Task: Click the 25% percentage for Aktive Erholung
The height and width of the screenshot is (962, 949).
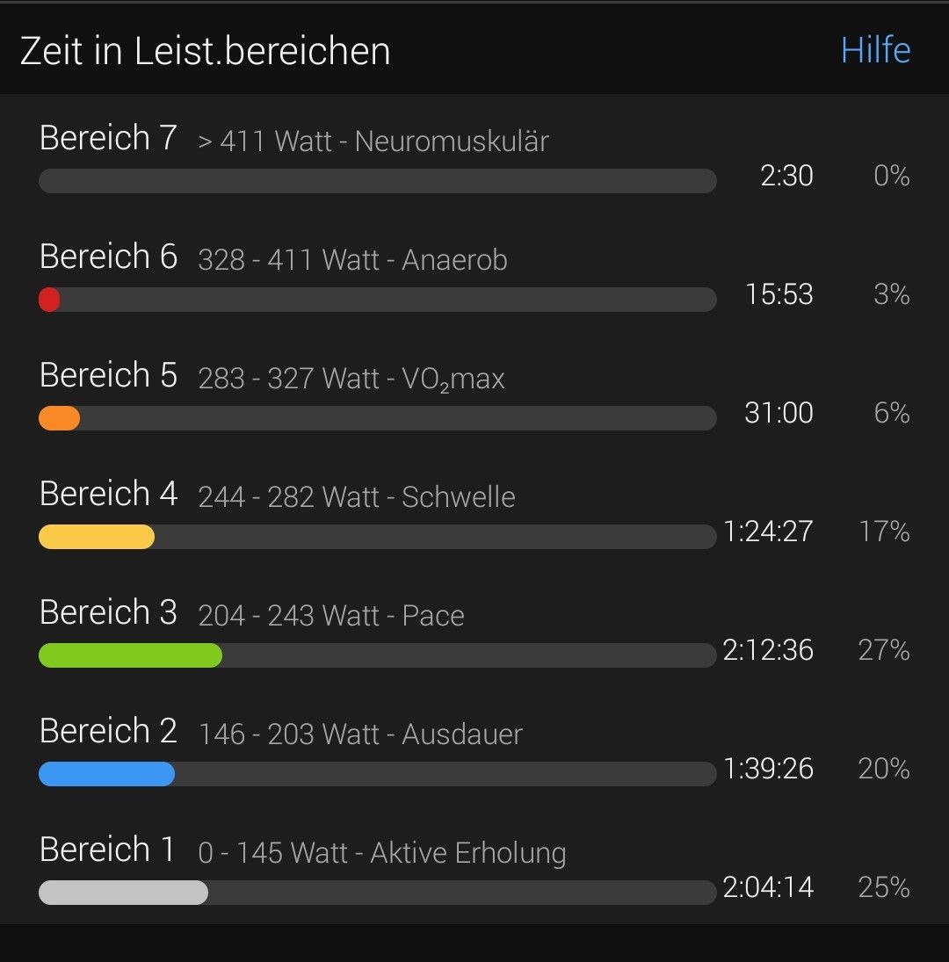Action: (883, 887)
